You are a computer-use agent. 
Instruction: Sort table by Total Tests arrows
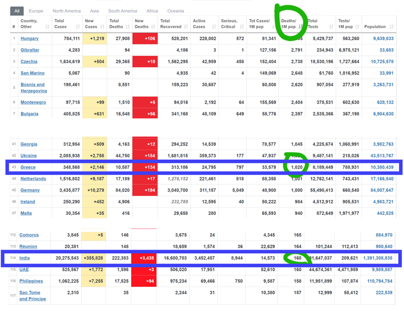click(331, 27)
